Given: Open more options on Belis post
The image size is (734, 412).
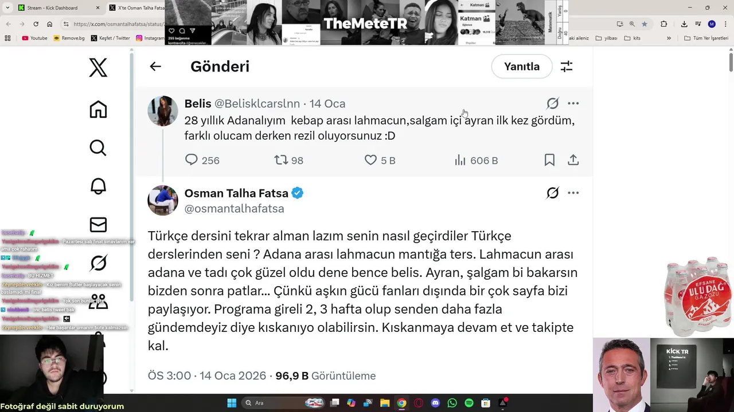Looking at the screenshot, I should (x=573, y=104).
